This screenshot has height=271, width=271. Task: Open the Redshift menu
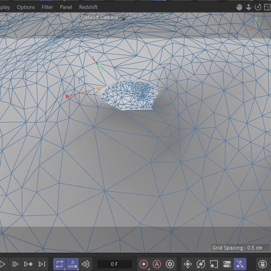point(88,7)
